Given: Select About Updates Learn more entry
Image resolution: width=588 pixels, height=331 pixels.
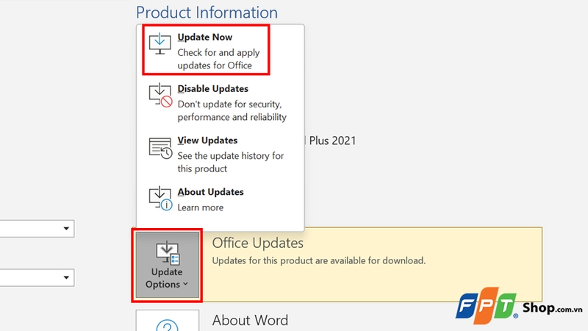Looking at the screenshot, I should (x=220, y=199).
